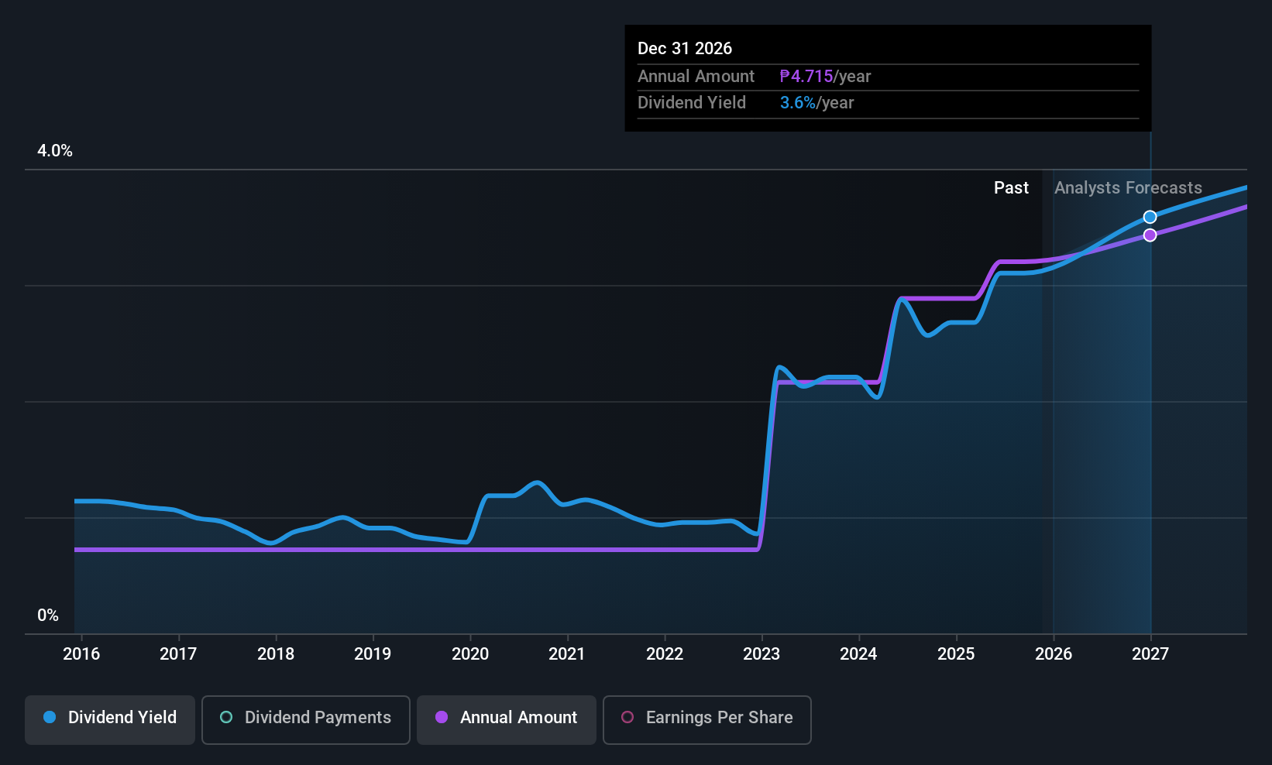Click the Earnings Per Share legend button

point(706,719)
